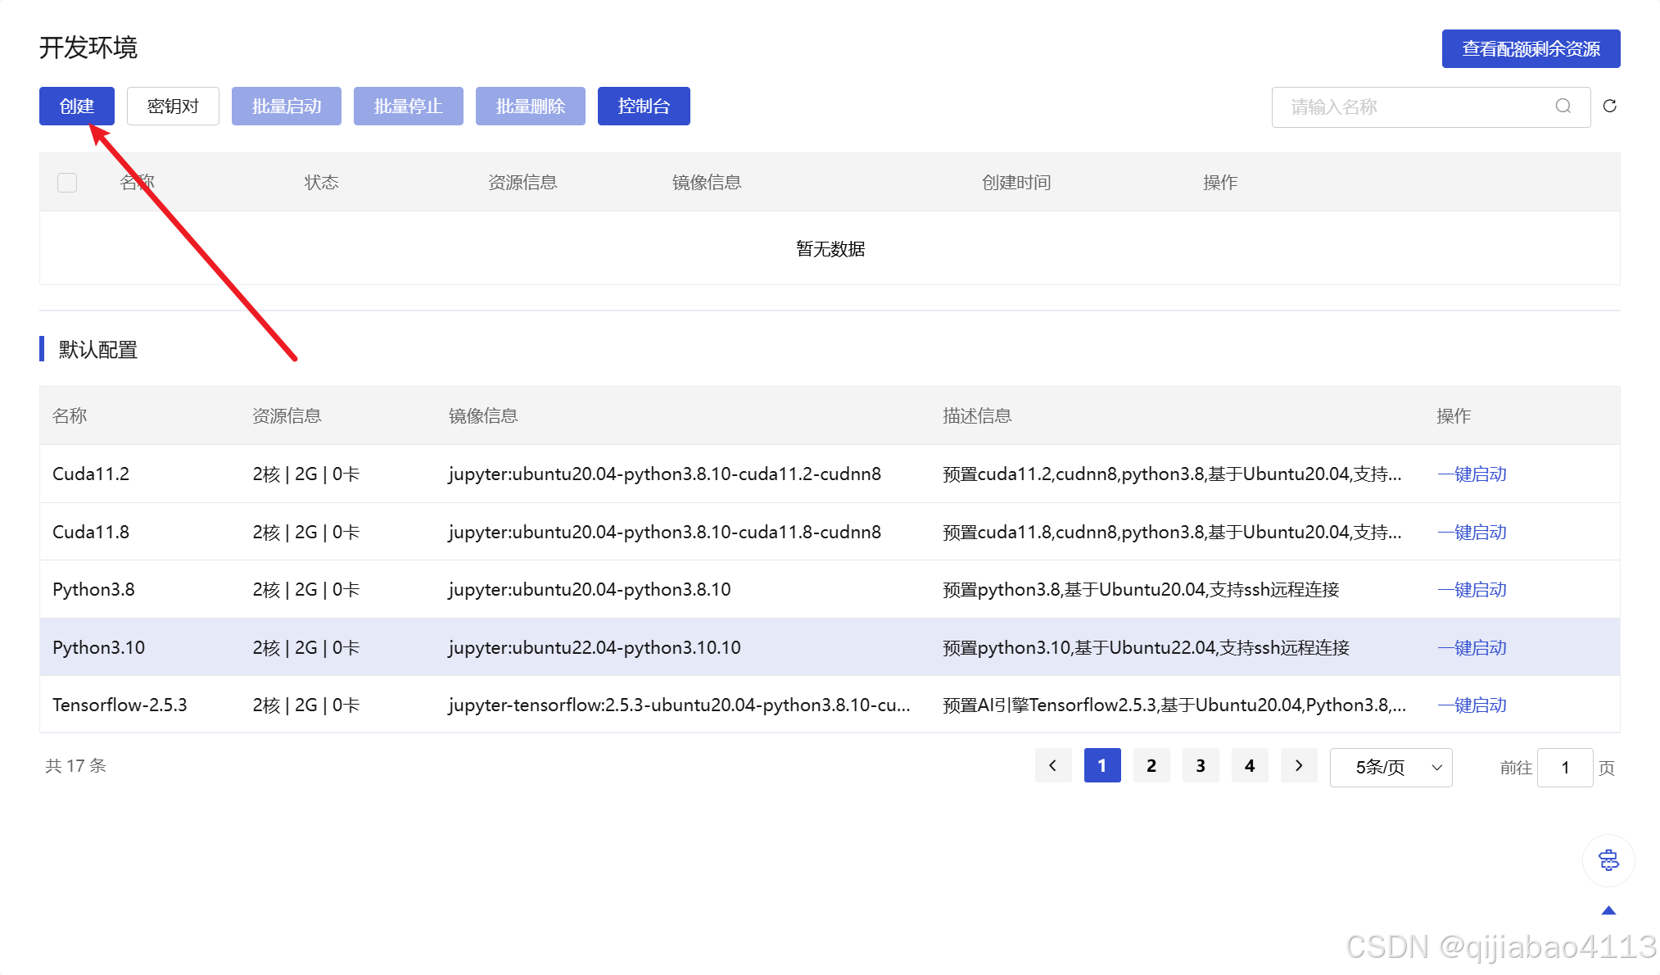The height and width of the screenshot is (975, 1660).
Task: Open the 密钥对 key pair button
Action: [173, 107]
